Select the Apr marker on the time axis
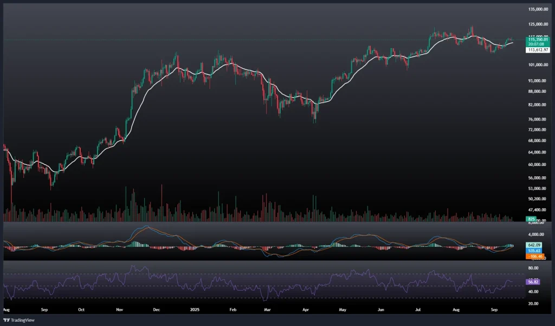Screen dimensions: 555x326 click(x=305, y=310)
